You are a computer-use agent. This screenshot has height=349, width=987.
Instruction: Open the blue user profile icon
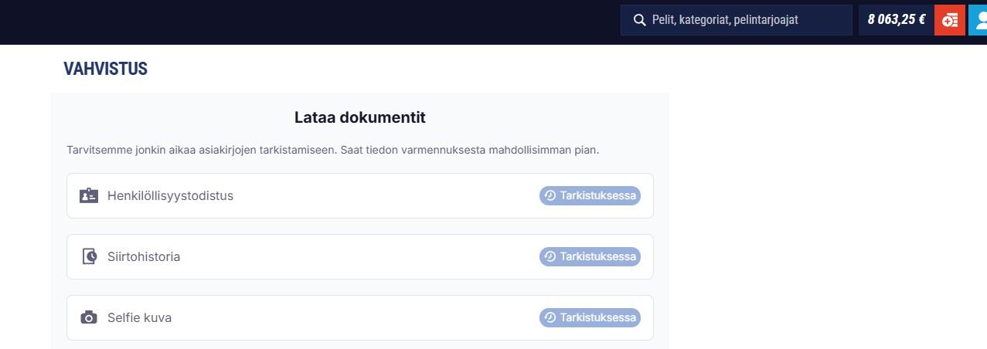point(978,20)
